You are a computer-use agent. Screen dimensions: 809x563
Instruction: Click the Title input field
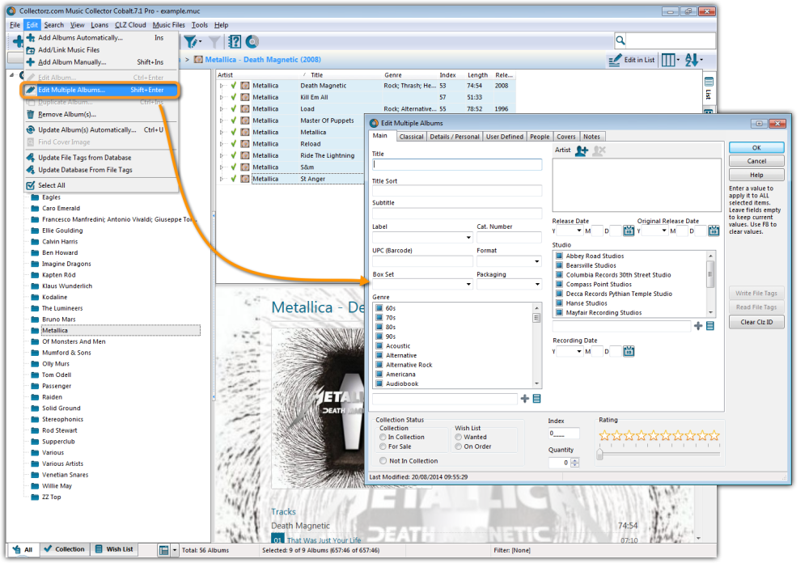[x=457, y=165]
